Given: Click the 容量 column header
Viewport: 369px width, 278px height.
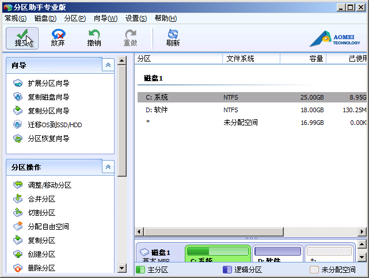Looking at the screenshot, I should click(x=303, y=59).
